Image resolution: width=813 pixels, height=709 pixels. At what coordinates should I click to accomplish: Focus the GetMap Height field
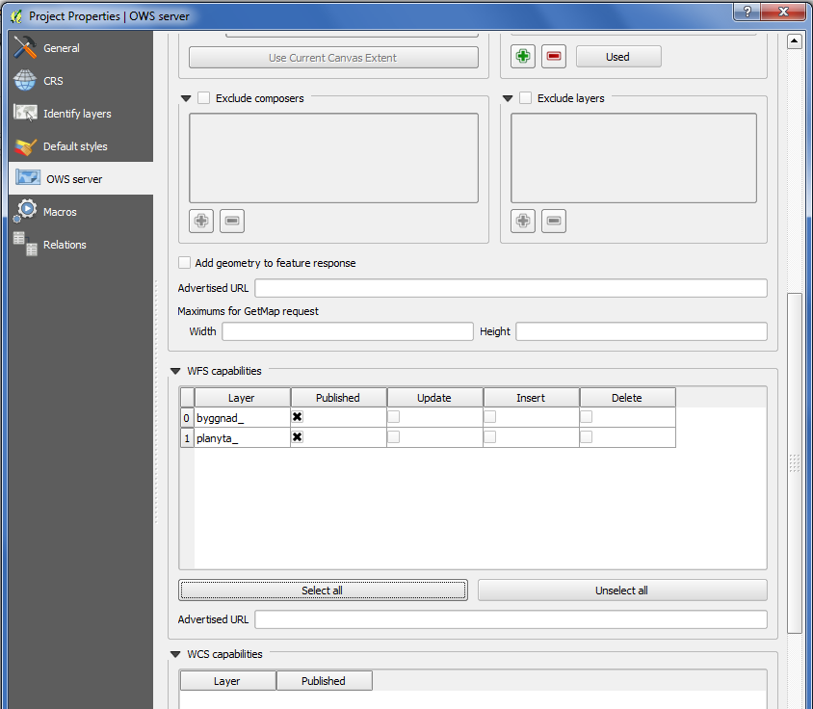[642, 331]
